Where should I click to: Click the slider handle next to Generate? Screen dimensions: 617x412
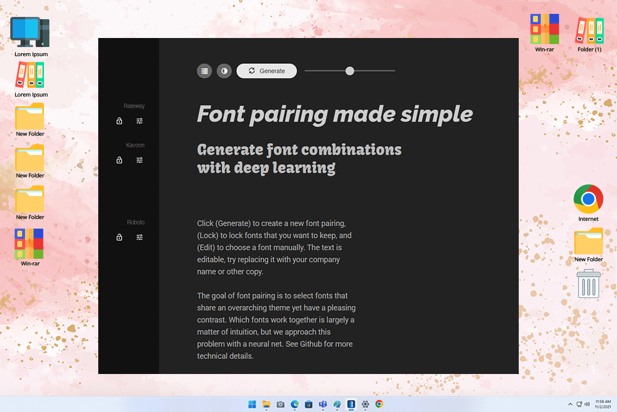(349, 71)
